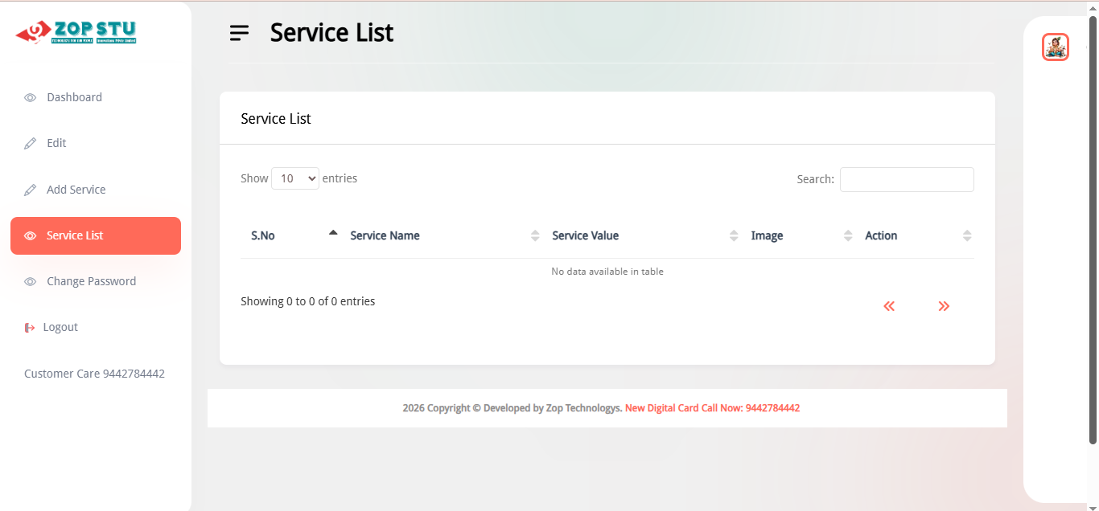Click the Search input field
Viewport: 1099px width, 511px height.
coord(907,179)
